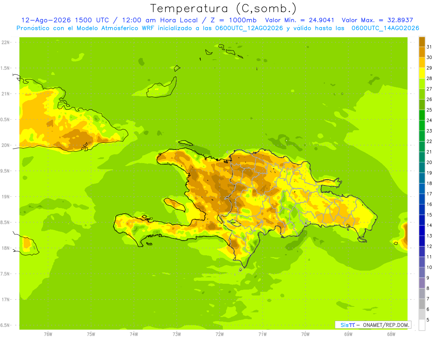Click the '18N' latitude axis label
The height and width of the screenshot is (339, 439).
(6, 248)
